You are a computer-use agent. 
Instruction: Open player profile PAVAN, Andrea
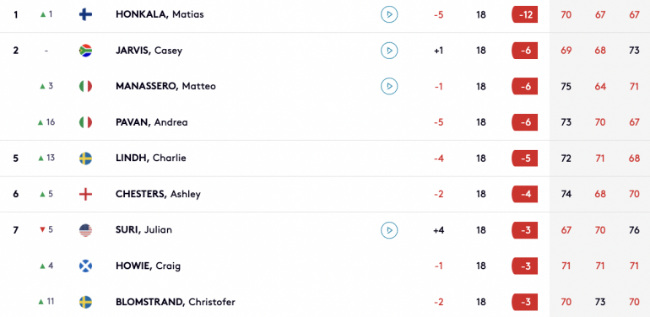pos(152,122)
